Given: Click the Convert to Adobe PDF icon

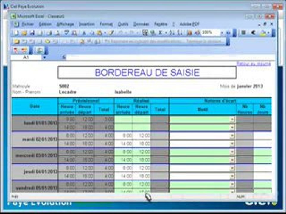Looking at the screenshot, I should pyautogui.click(x=15, y=50).
